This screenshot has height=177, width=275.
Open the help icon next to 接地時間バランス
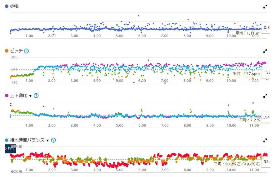pos(53,140)
